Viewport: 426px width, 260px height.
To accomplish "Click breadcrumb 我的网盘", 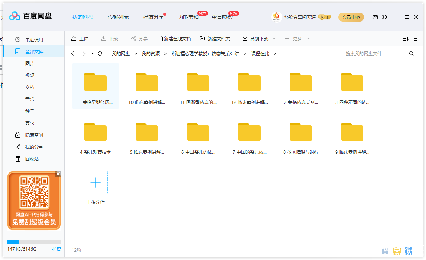I will [x=121, y=54].
